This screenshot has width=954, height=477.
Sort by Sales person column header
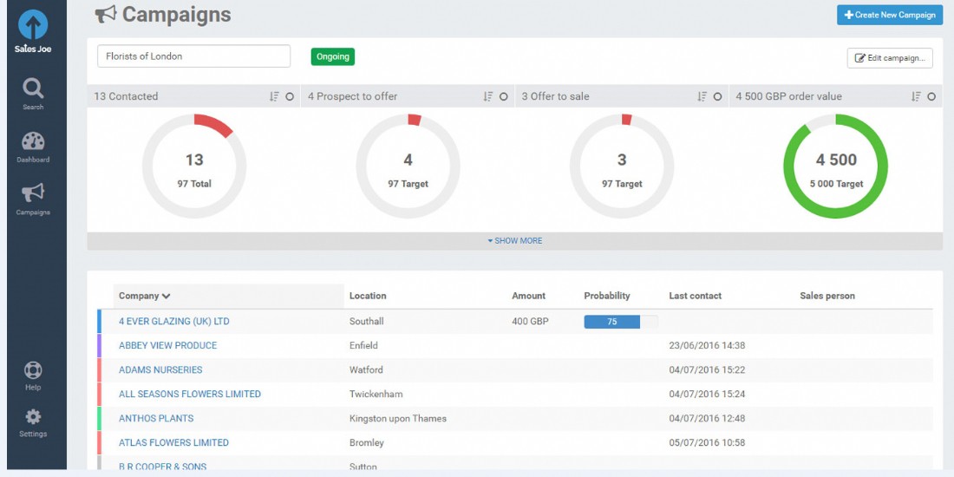(827, 296)
